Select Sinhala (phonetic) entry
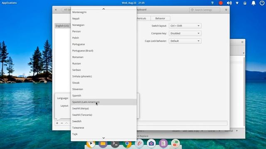The height and width of the screenshot is (149, 266). (x=103, y=76)
